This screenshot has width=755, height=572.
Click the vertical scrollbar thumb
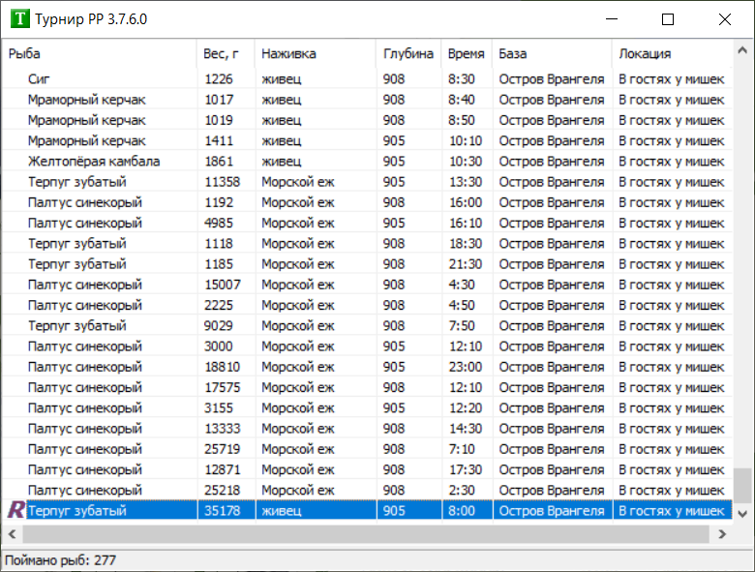[x=741, y=484]
